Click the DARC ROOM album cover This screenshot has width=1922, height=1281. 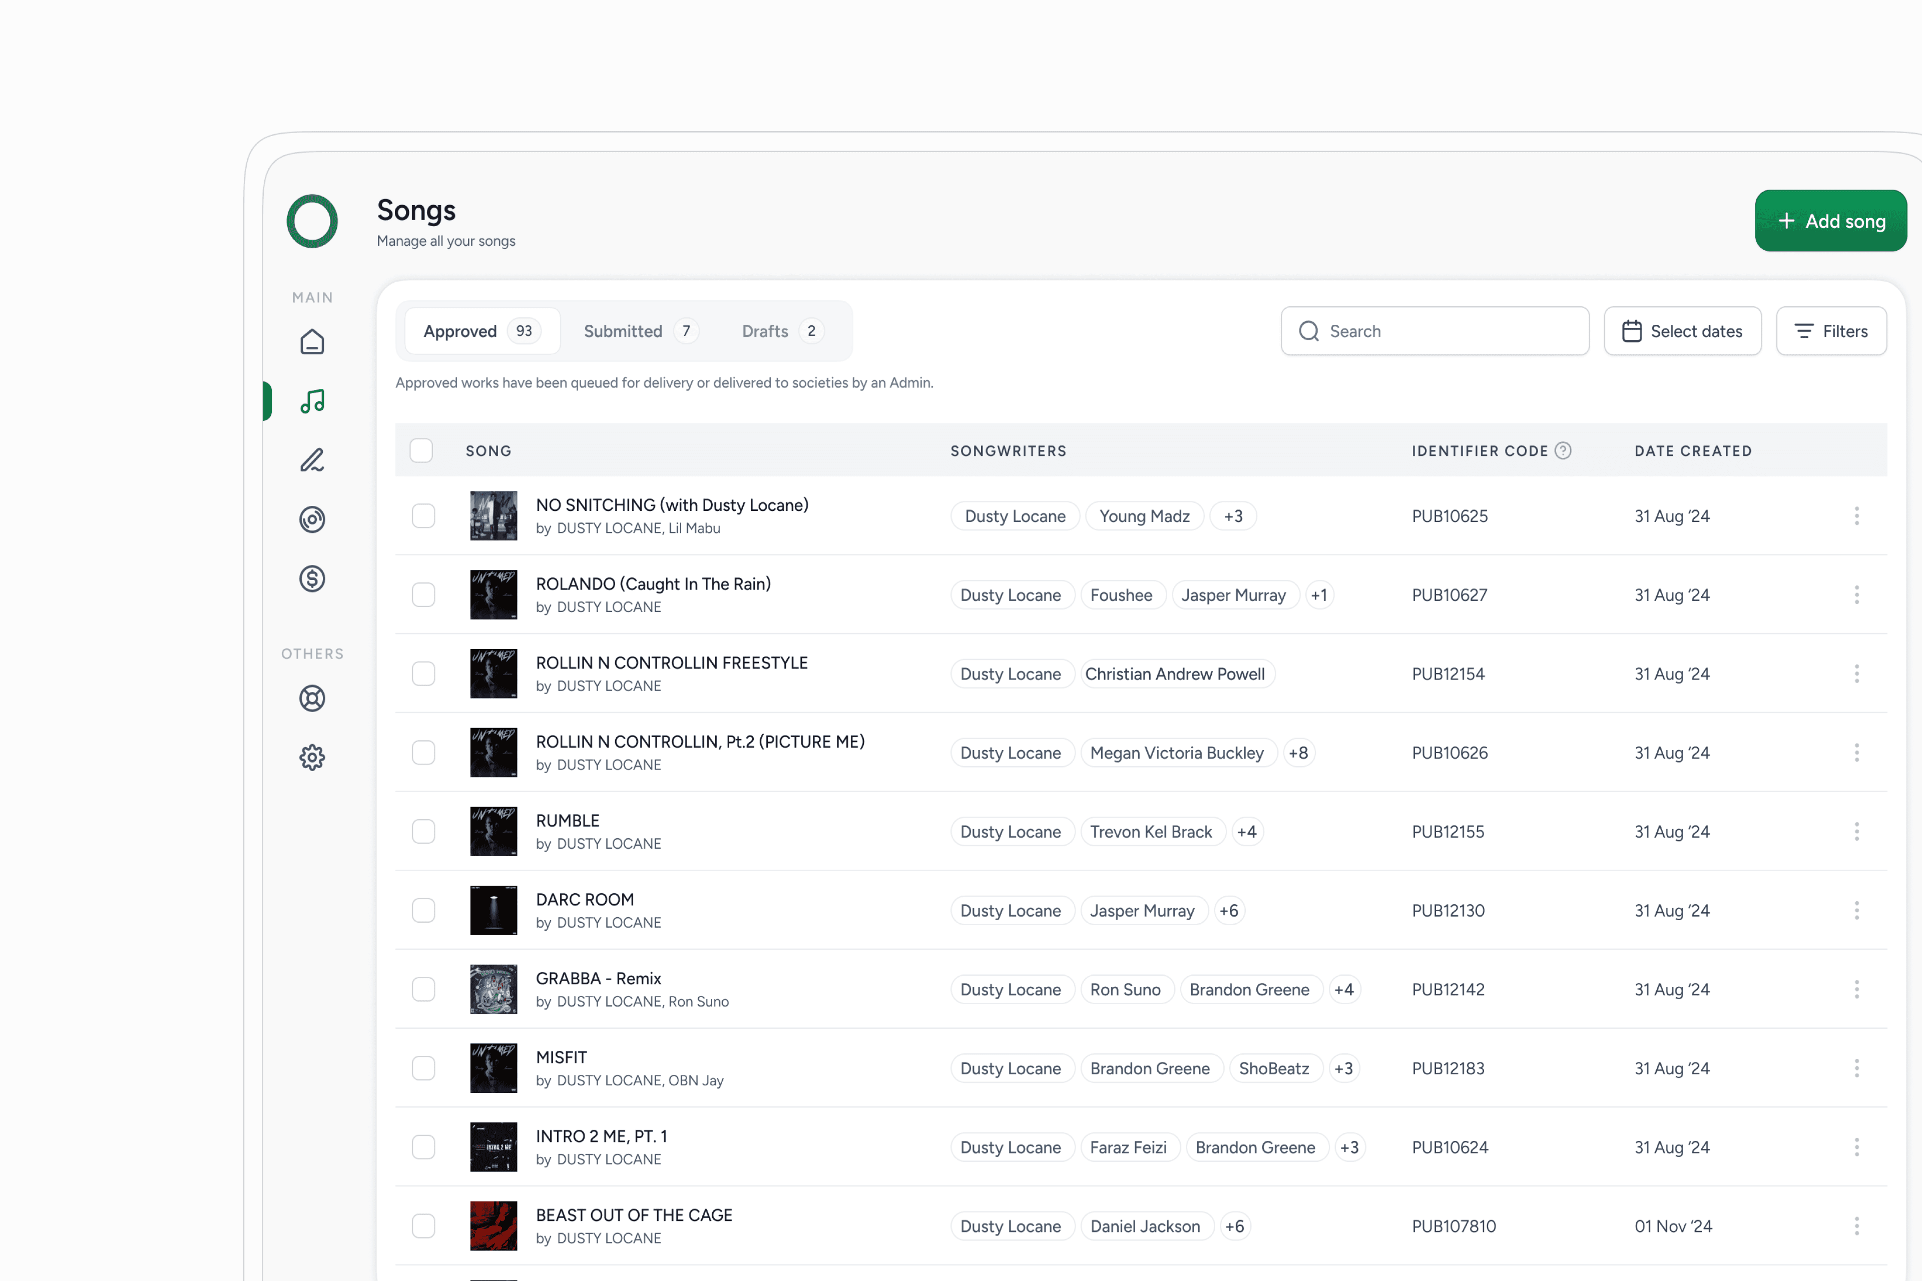[x=494, y=910]
